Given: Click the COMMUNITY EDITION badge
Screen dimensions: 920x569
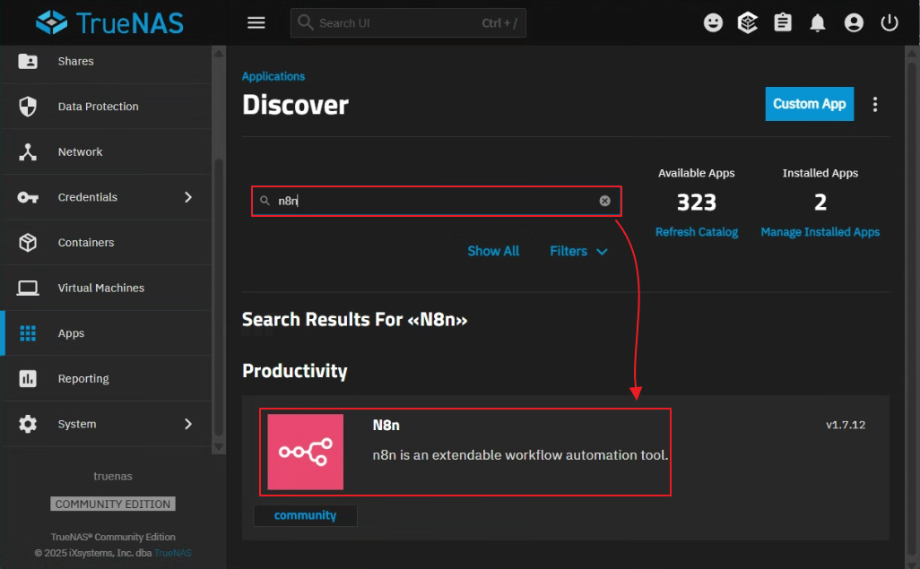Looking at the screenshot, I should pos(113,504).
